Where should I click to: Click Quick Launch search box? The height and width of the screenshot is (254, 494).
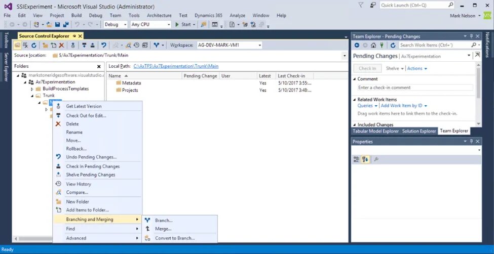click(x=416, y=6)
